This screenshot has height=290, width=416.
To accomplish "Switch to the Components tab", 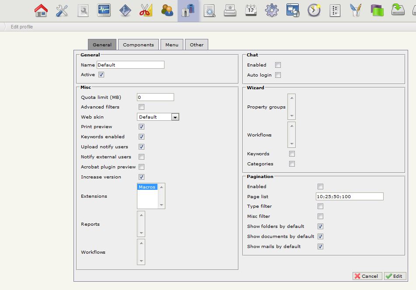I will [x=138, y=45].
